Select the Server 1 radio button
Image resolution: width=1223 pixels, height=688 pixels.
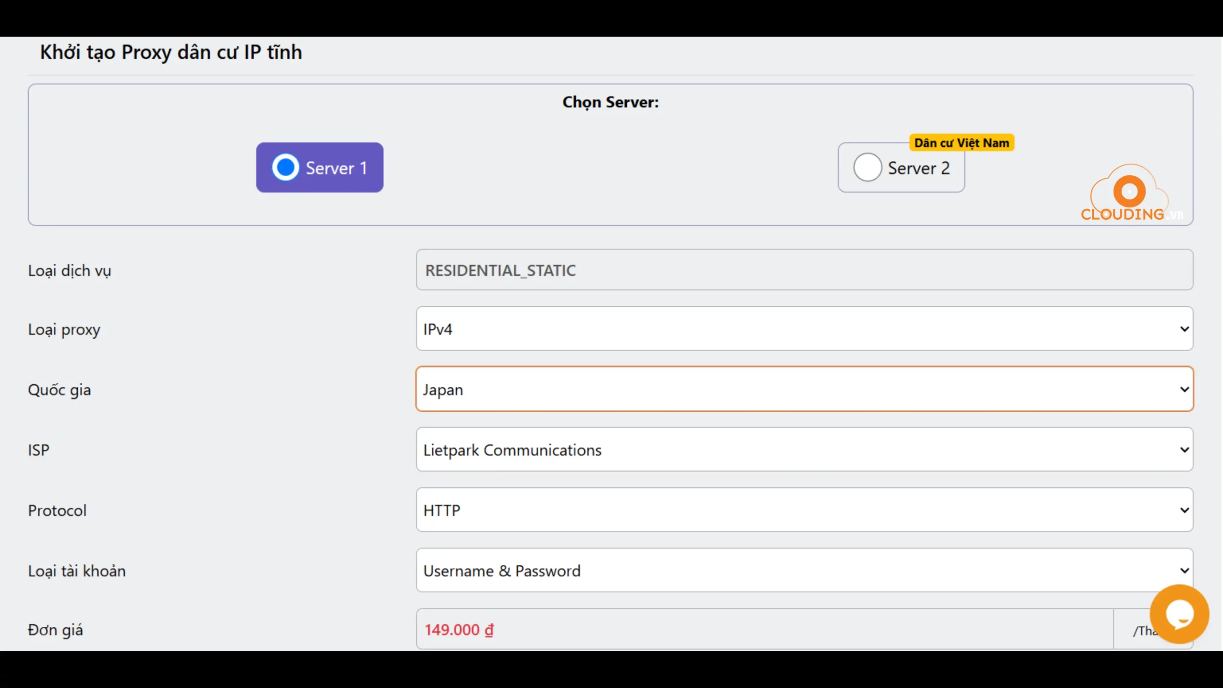285,167
